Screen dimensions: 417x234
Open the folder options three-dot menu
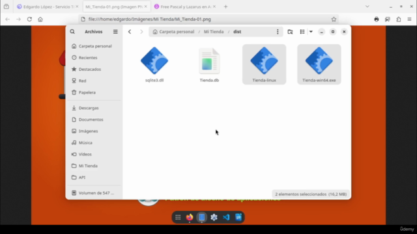(x=278, y=32)
